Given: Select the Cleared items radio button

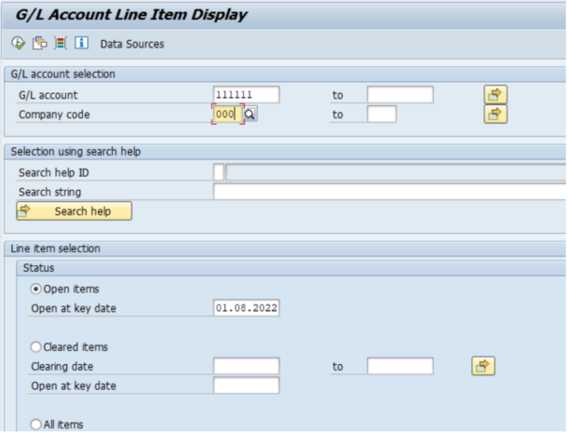Looking at the screenshot, I should [x=37, y=346].
